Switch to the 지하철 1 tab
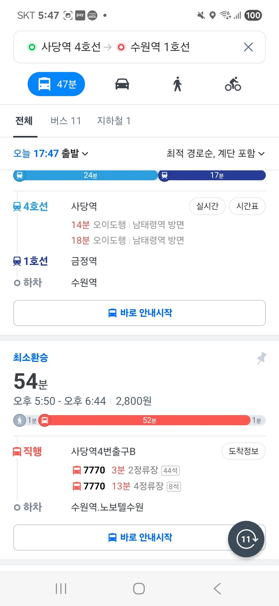The height and width of the screenshot is (606, 279). coord(114,121)
